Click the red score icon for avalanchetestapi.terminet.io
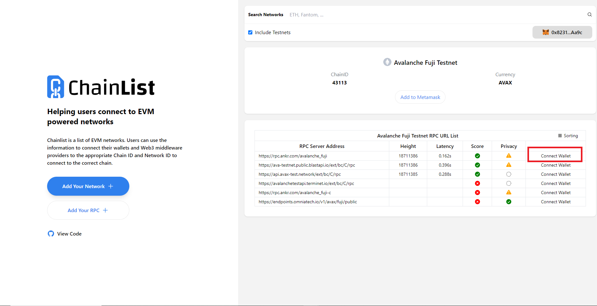The height and width of the screenshot is (306, 597). pyautogui.click(x=477, y=183)
